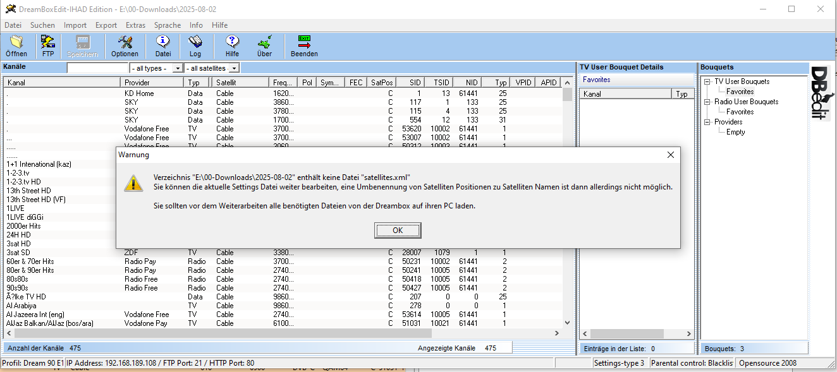Open the Sprache menu

point(168,25)
